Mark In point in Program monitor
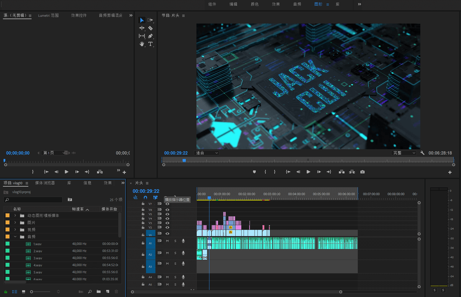The width and height of the screenshot is (461, 297). pyautogui.click(x=265, y=172)
